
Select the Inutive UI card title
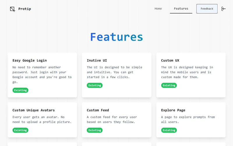[97, 60]
